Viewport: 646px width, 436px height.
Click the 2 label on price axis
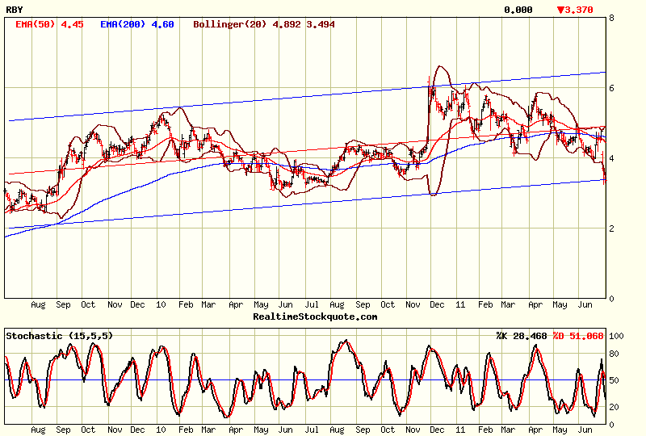pyautogui.click(x=612, y=228)
